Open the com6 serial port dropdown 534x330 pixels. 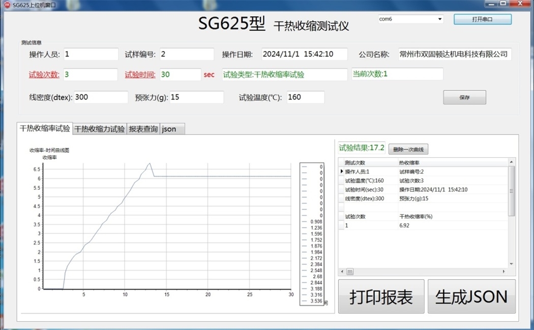[439, 19]
